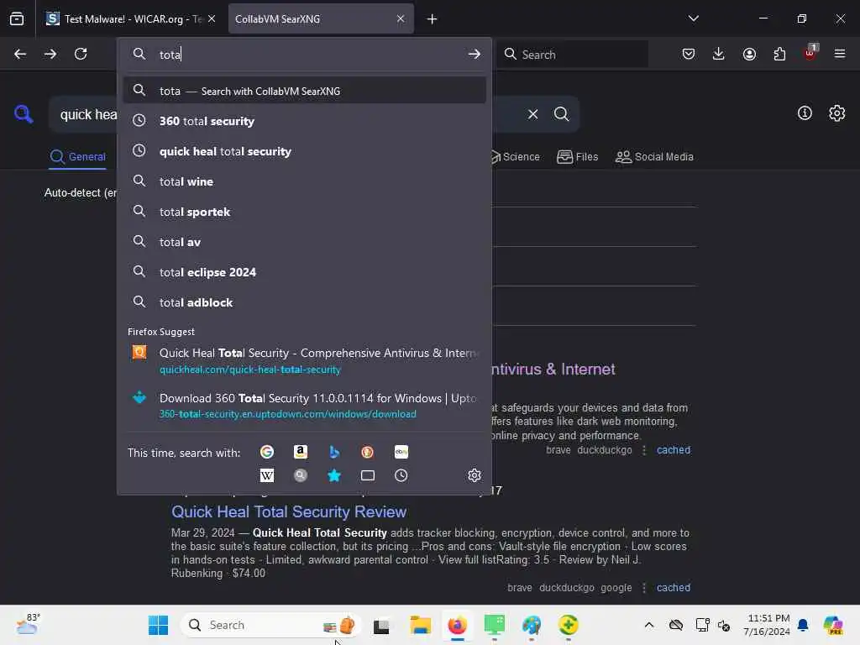Open Copilot preview from the taskbar
This screenshot has width=860, height=645.
[x=832, y=625]
